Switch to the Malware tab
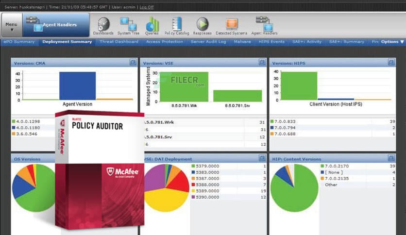The height and width of the screenshot is (235, 406). tap(242, 42)
